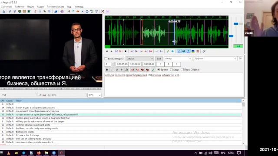The image size is (278, 156).
Task: Apply bold to the subtitle text
Action: pyautogui.click(x=107, y=70)
